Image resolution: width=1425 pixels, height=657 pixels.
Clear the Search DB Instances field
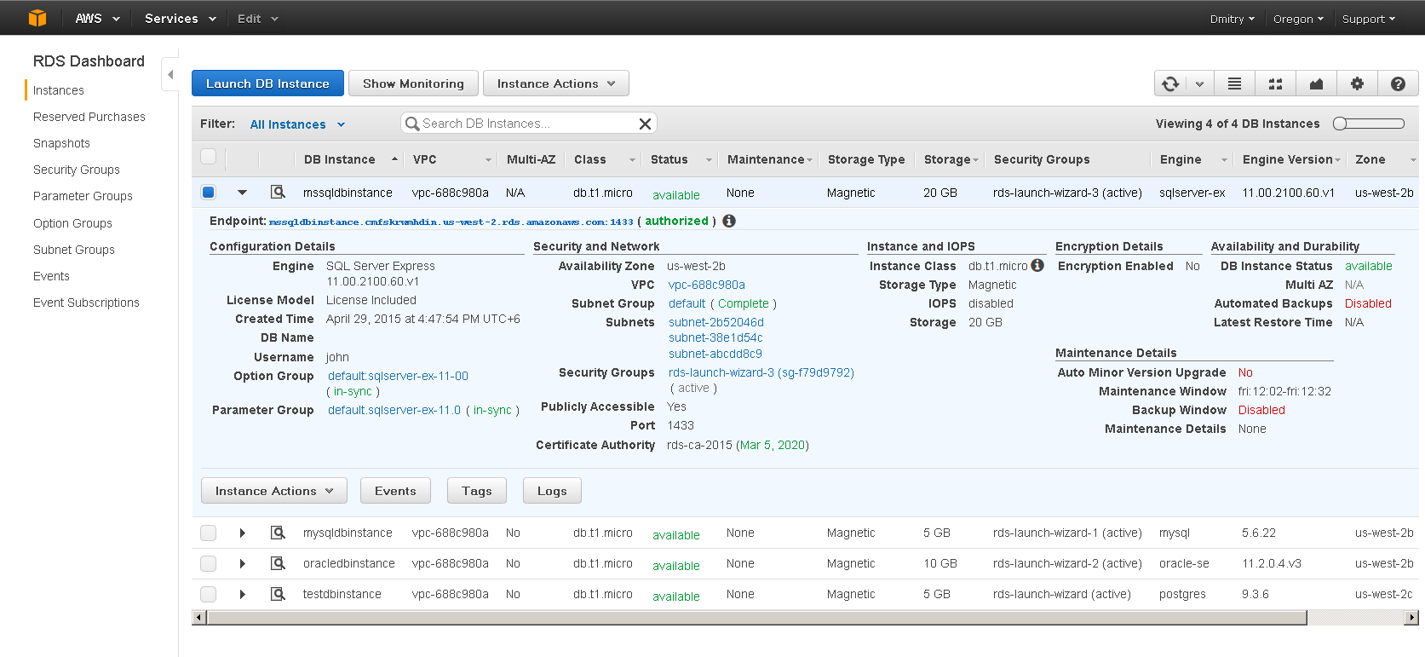[x=645, y=124]
